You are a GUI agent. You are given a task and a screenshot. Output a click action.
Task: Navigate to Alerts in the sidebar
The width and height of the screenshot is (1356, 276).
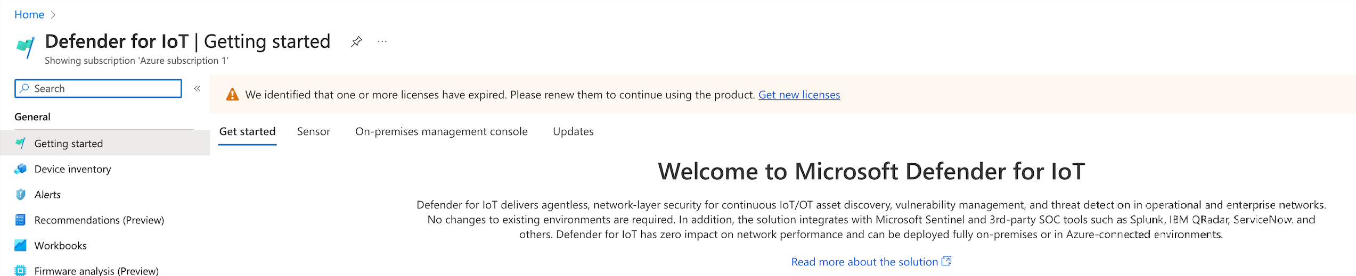tap(47, 195)
